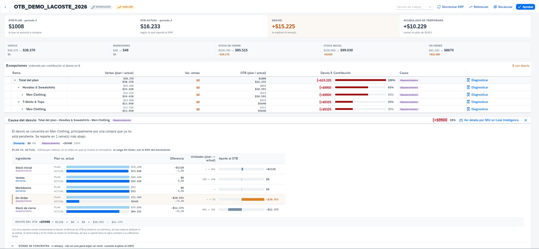Click the STOCK DE CIERRE metric tile
This screenshot has width=539, height=249.
(268, 50)
